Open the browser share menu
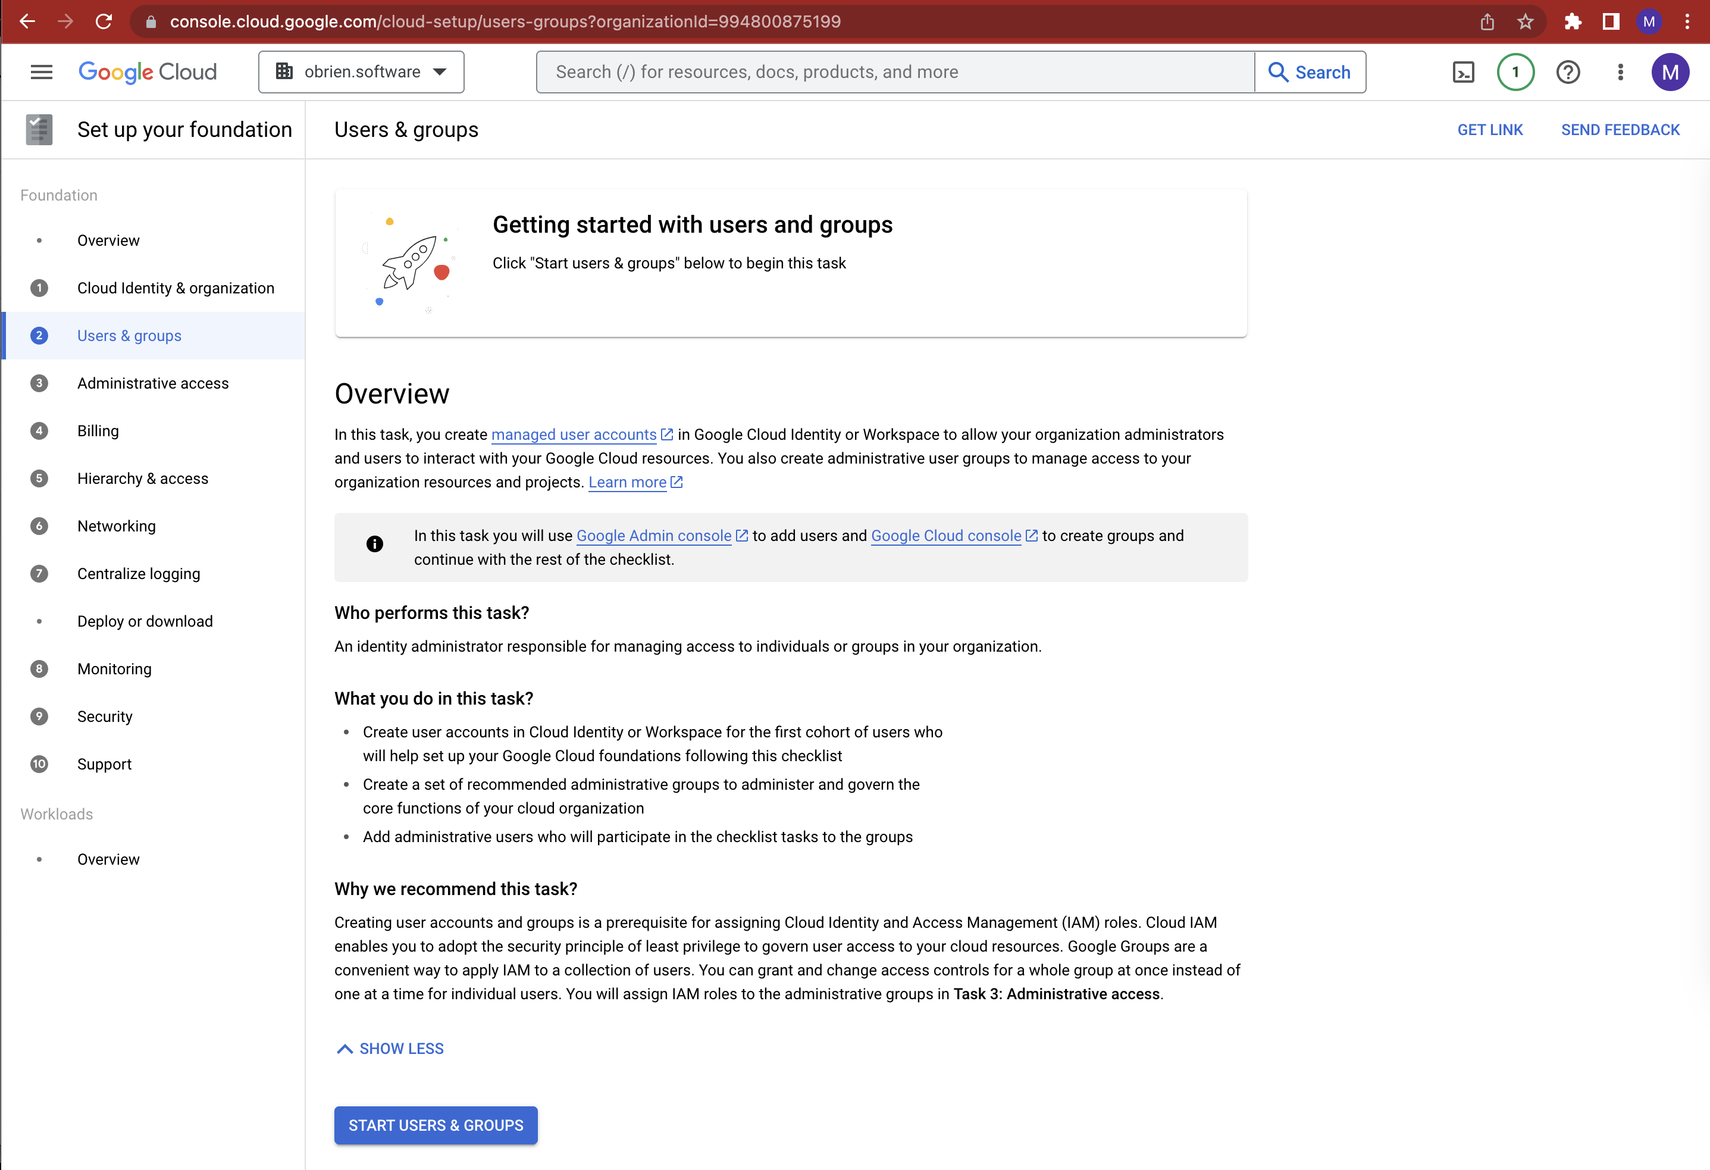 coord(1487,21)
